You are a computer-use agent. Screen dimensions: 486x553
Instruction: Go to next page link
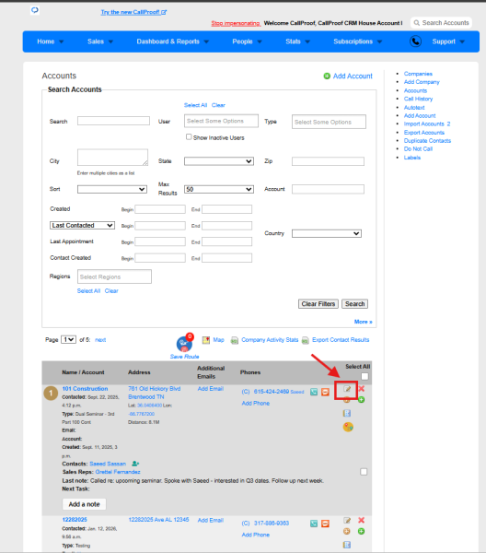(x=100, y=340)
